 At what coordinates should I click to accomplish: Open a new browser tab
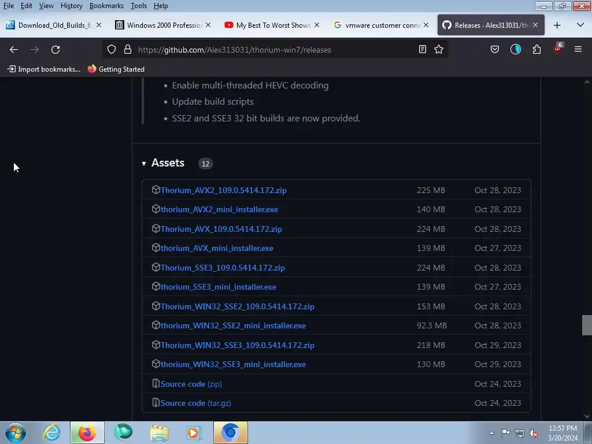point(557,25)
